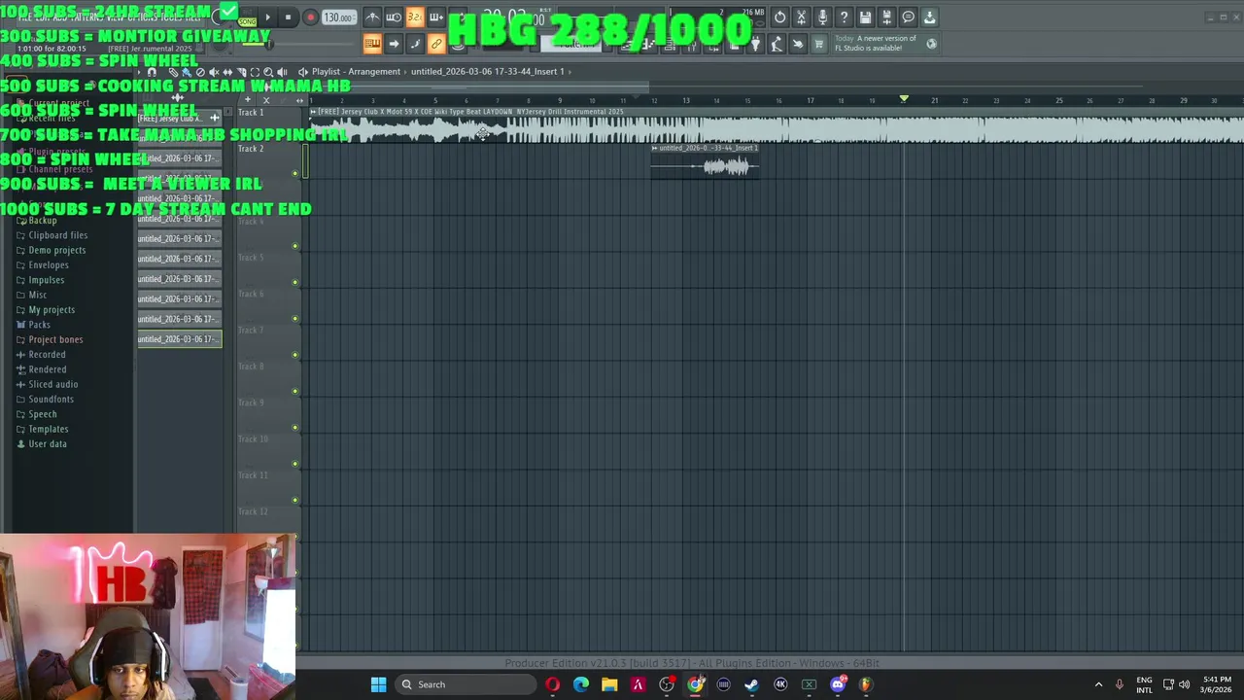The image size is (1244, 700).
Task: Click the taskbar Search box
Action: point(466,684)
